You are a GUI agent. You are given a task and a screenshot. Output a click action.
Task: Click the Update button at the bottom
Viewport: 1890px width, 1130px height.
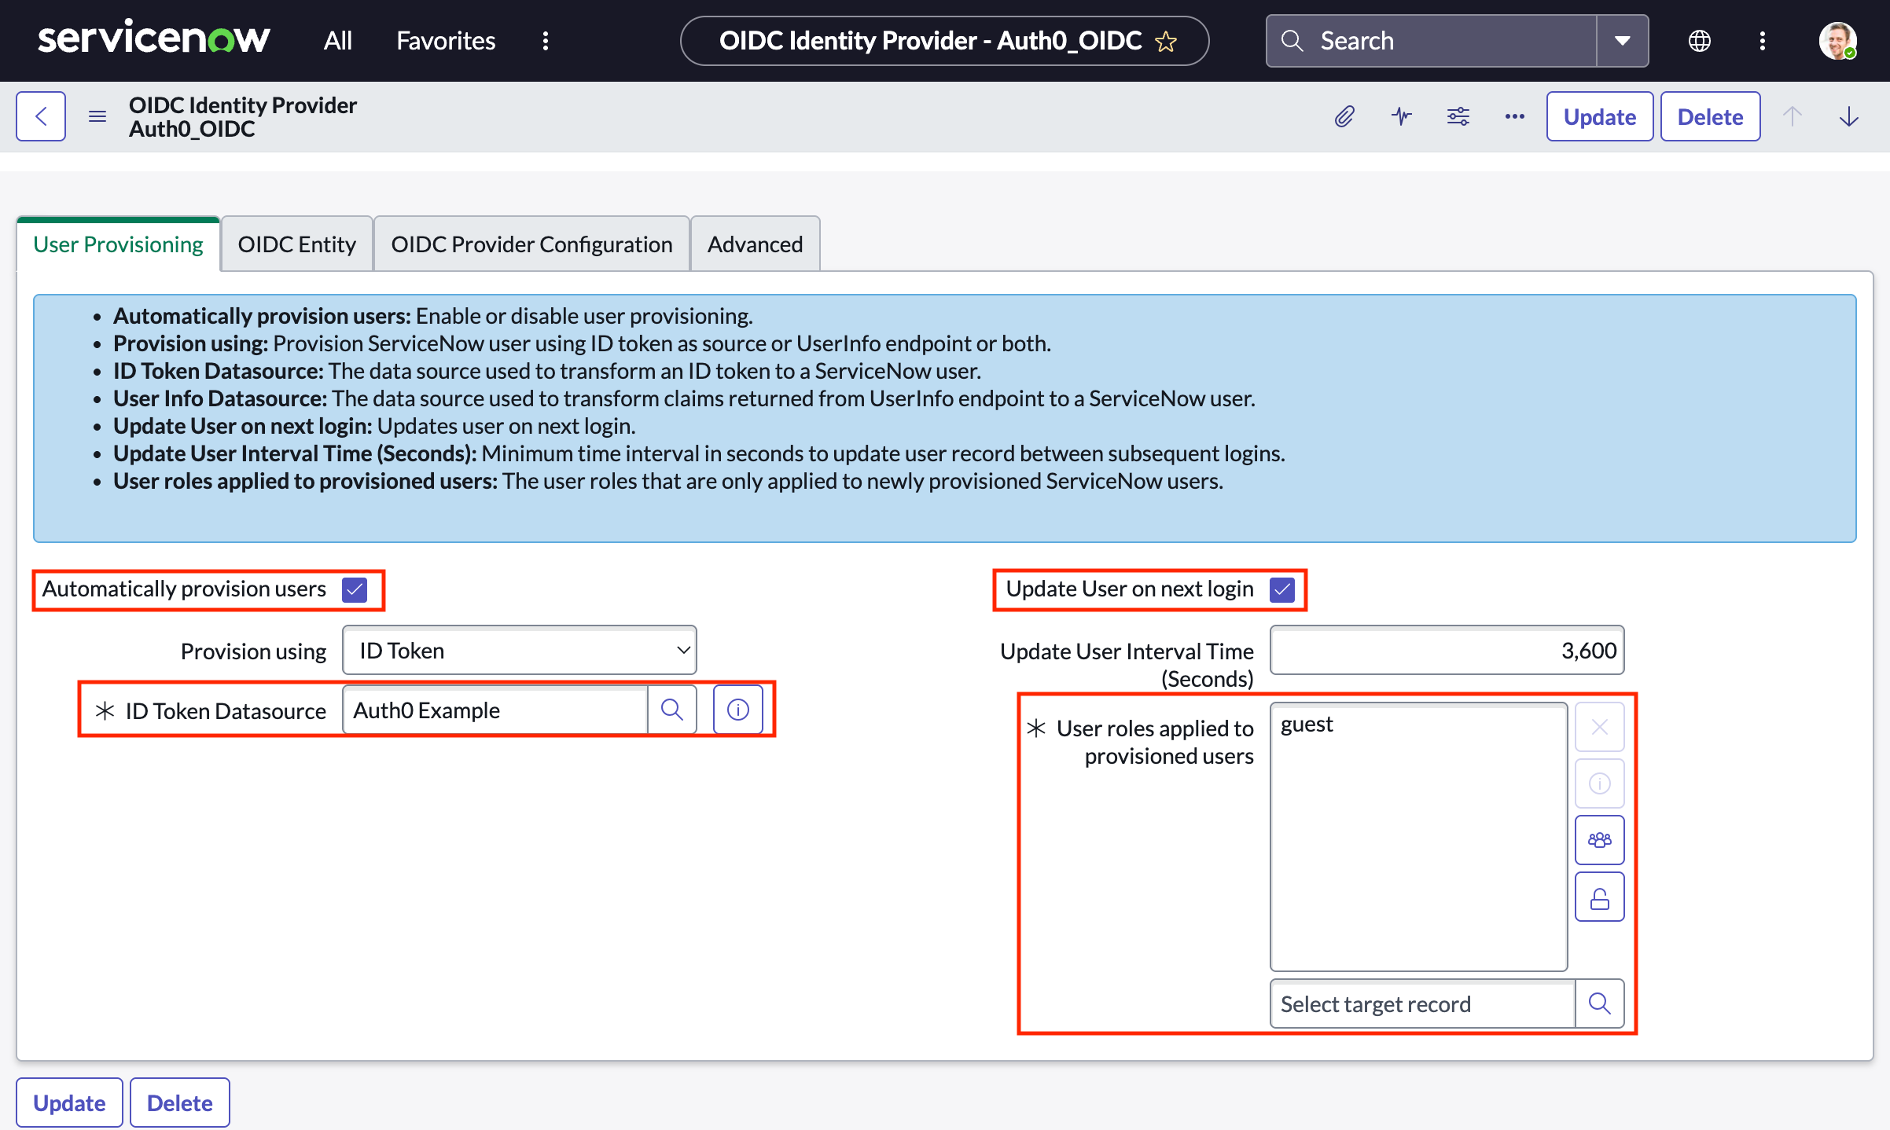click(x=68, y=1102)
